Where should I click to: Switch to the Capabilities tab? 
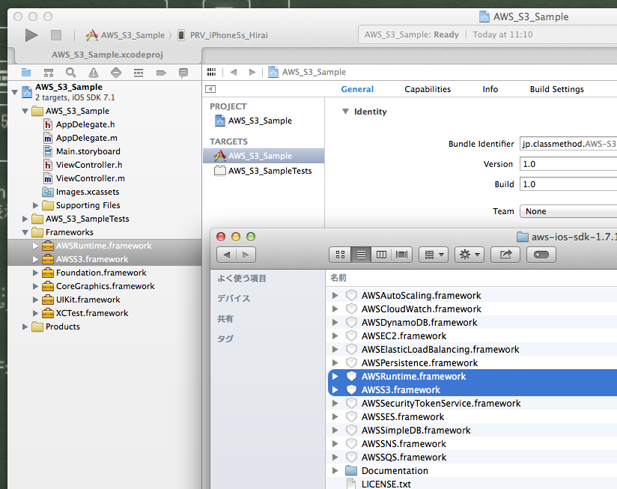(x=428, y=88)
